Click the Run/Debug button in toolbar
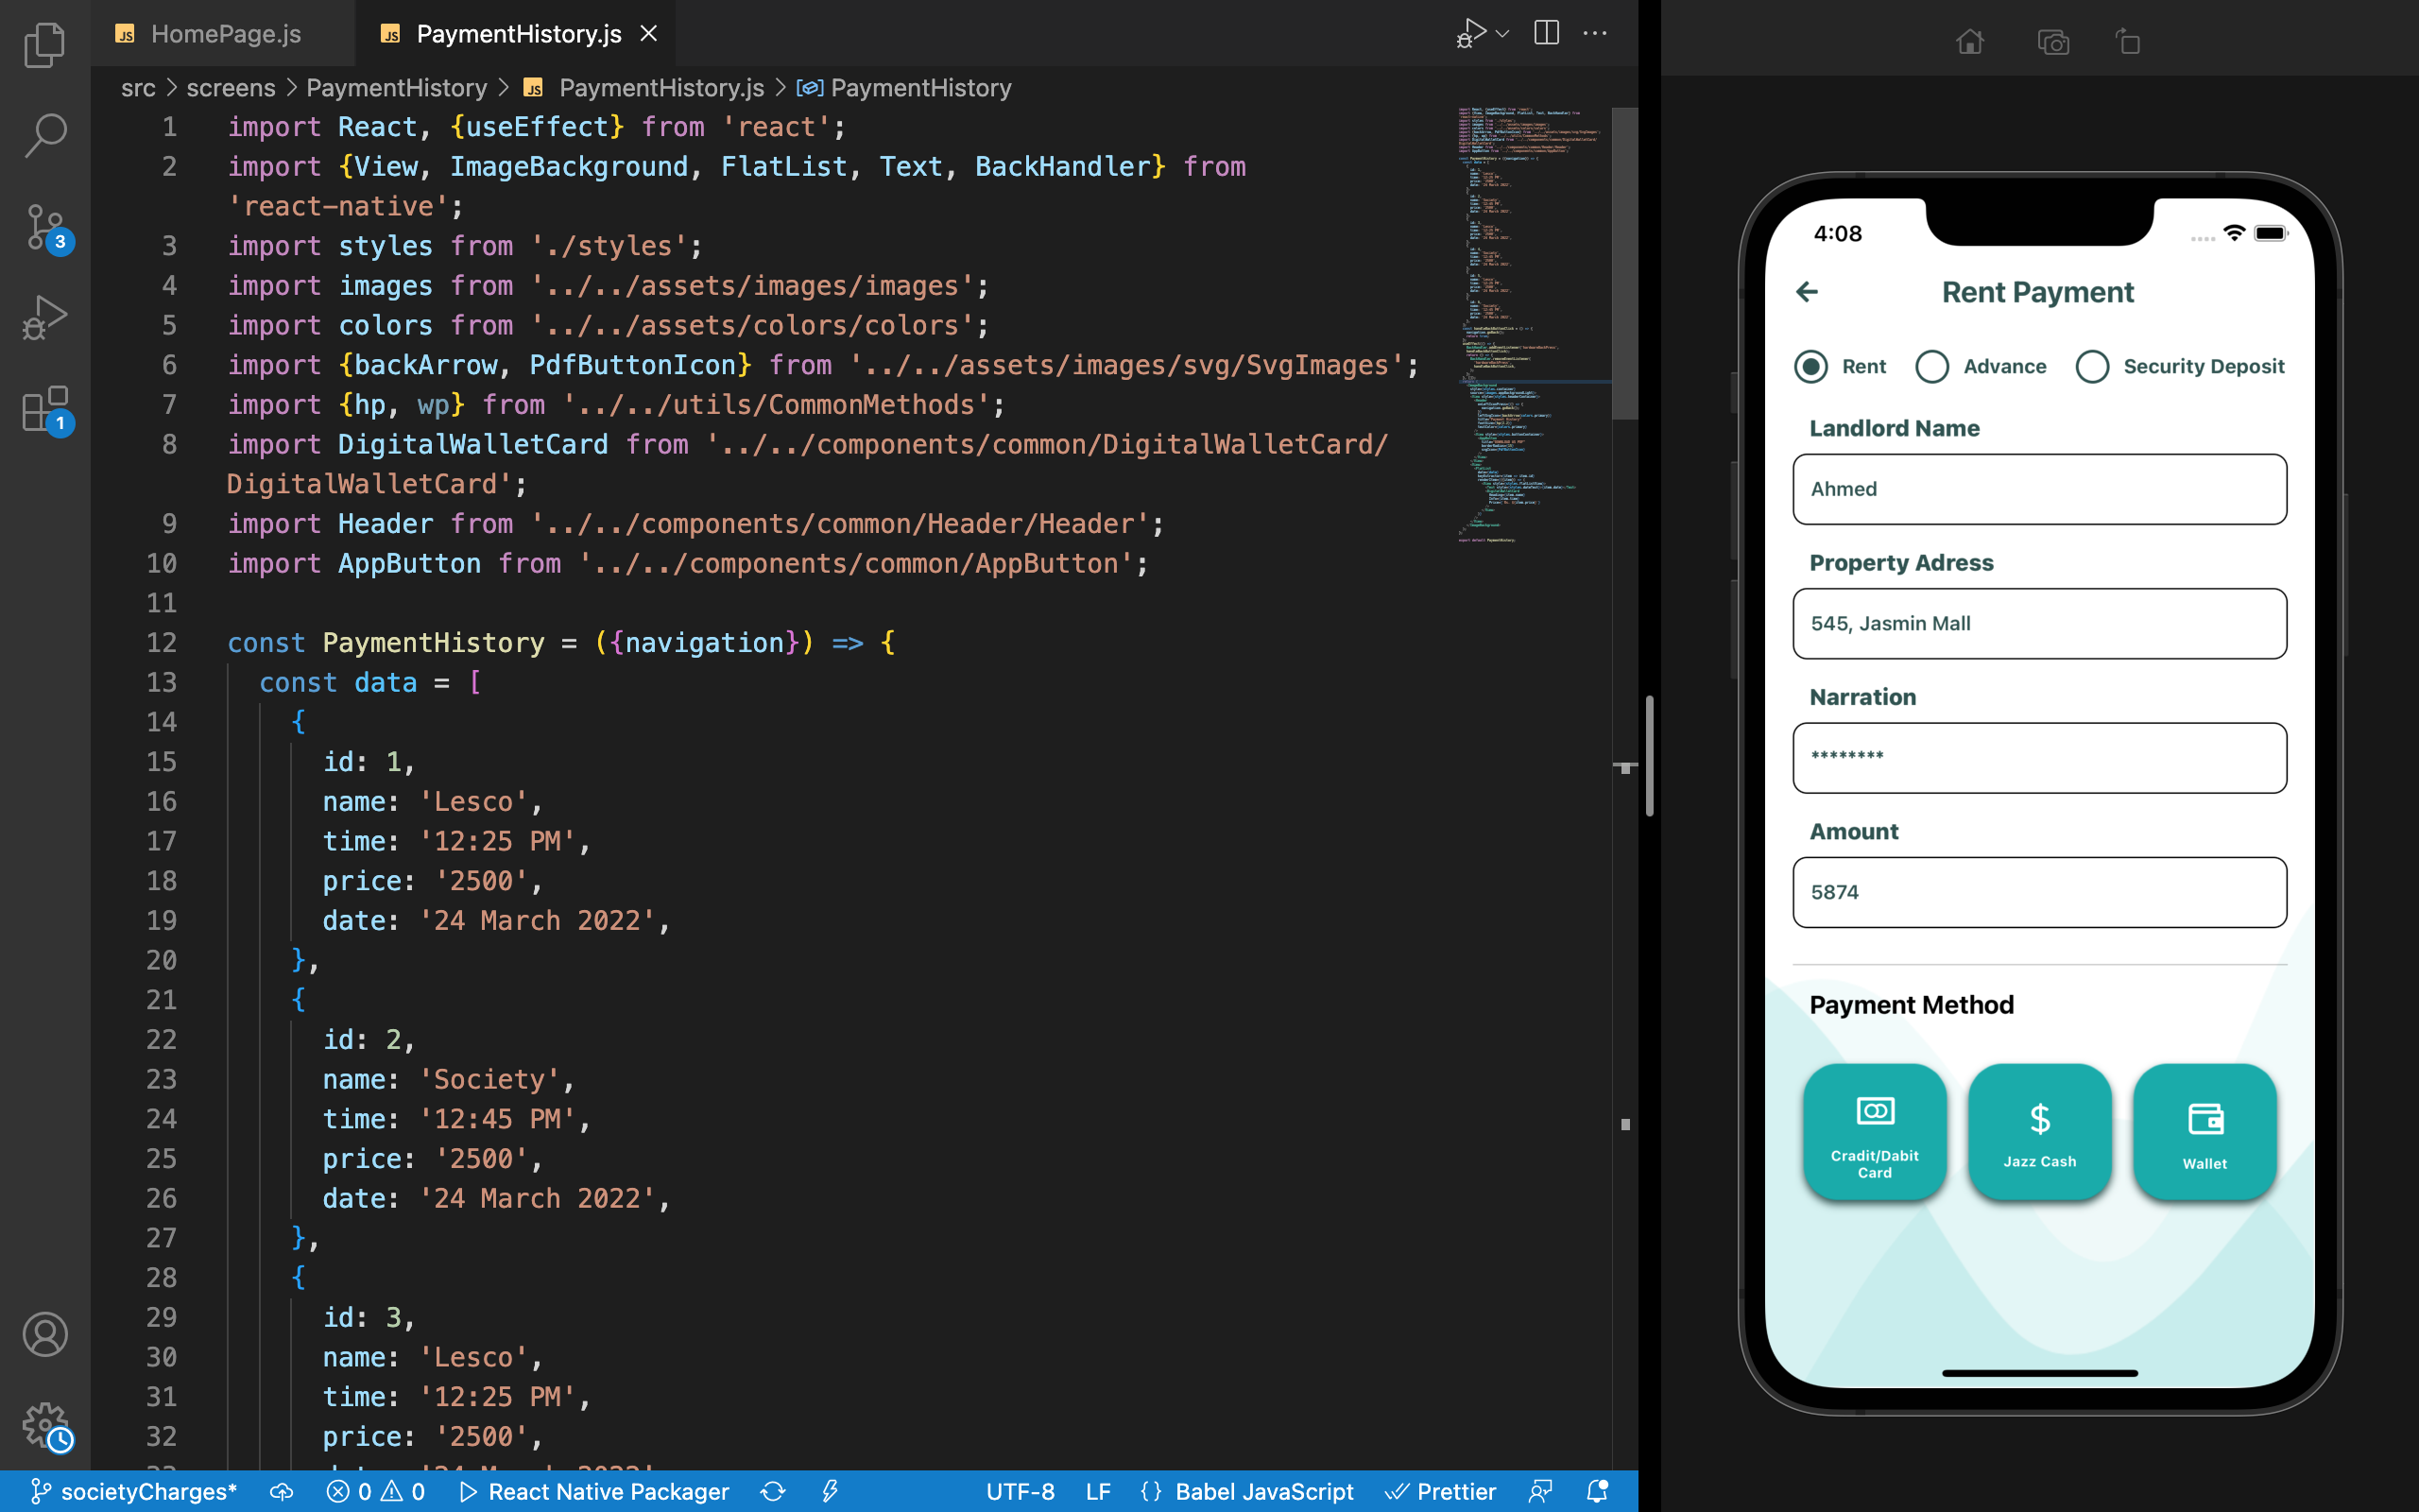The height and width of the screenshot is (1512, 2419). click(x=1471, y=31)
